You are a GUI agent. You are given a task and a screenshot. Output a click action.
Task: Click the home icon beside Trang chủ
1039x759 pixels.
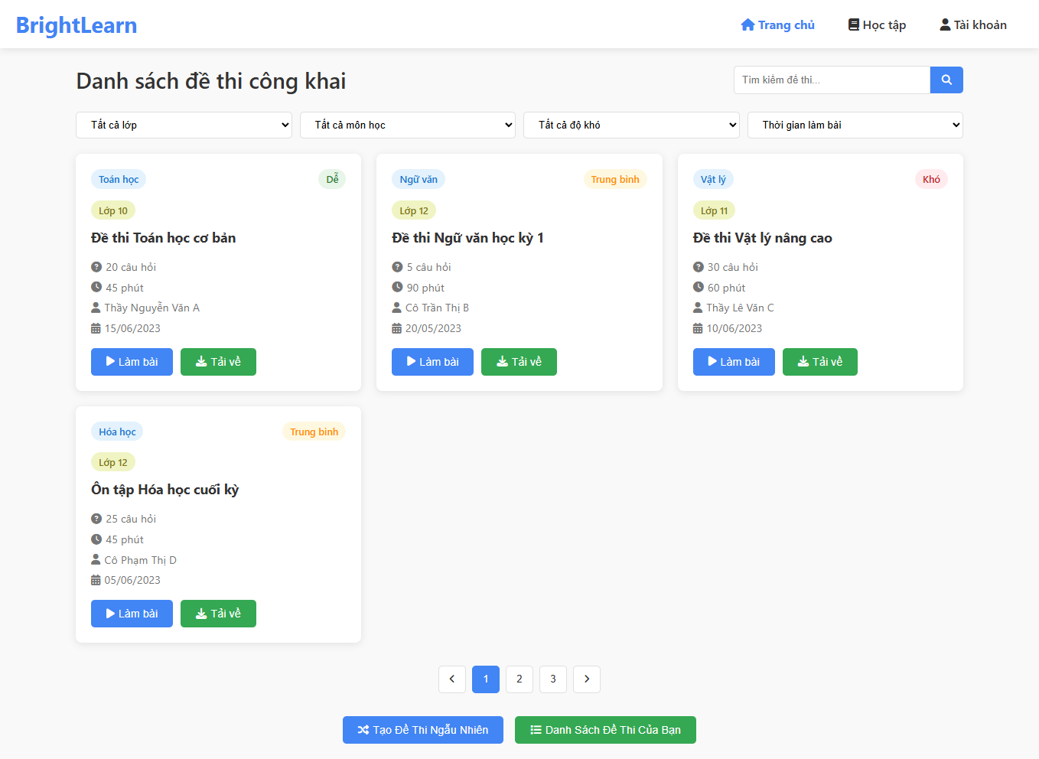748,24
